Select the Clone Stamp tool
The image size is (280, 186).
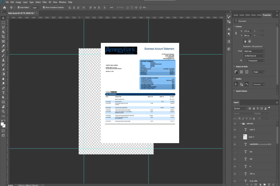click(3, 60)
